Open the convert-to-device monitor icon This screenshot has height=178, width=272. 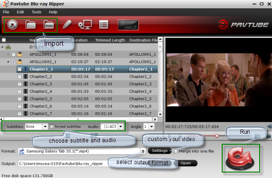85,25
